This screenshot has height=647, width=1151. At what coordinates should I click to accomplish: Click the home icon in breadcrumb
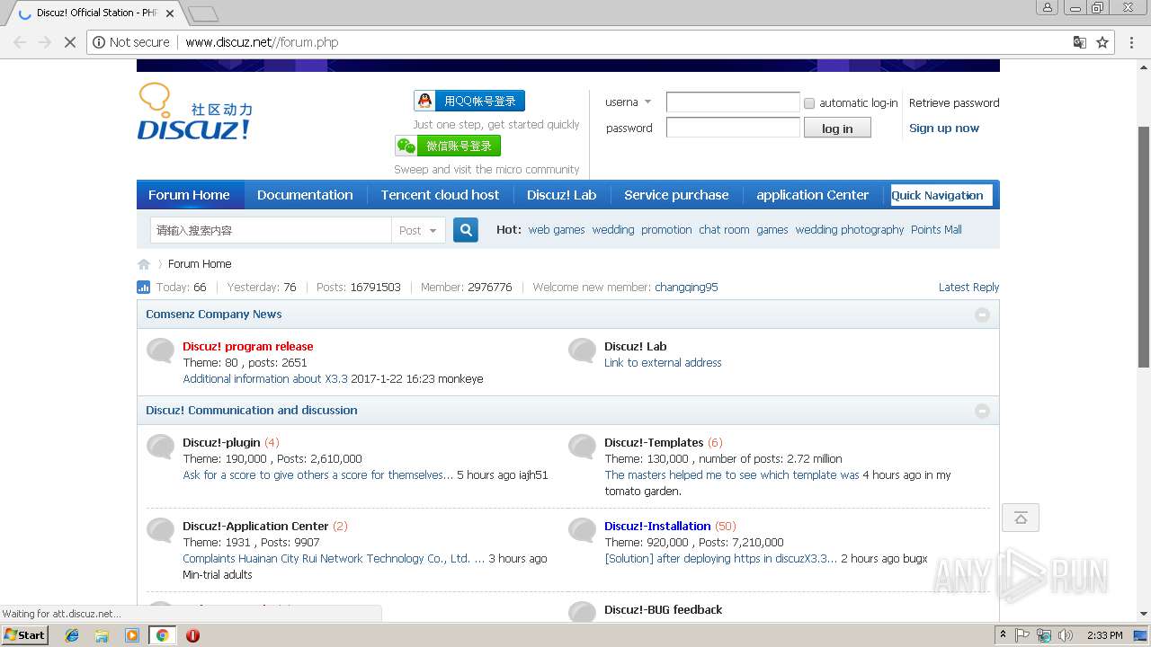(144, 264)
